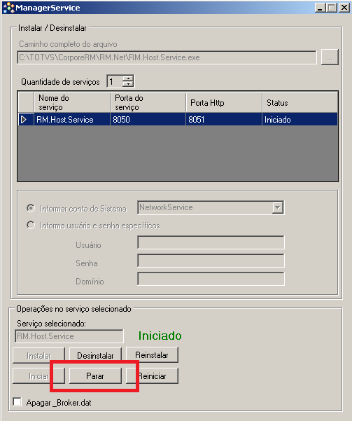Image resolution: width=352 pixels, height=421 pixels.
Task: Click the Parar button
Action: click(x=95, y=375)
